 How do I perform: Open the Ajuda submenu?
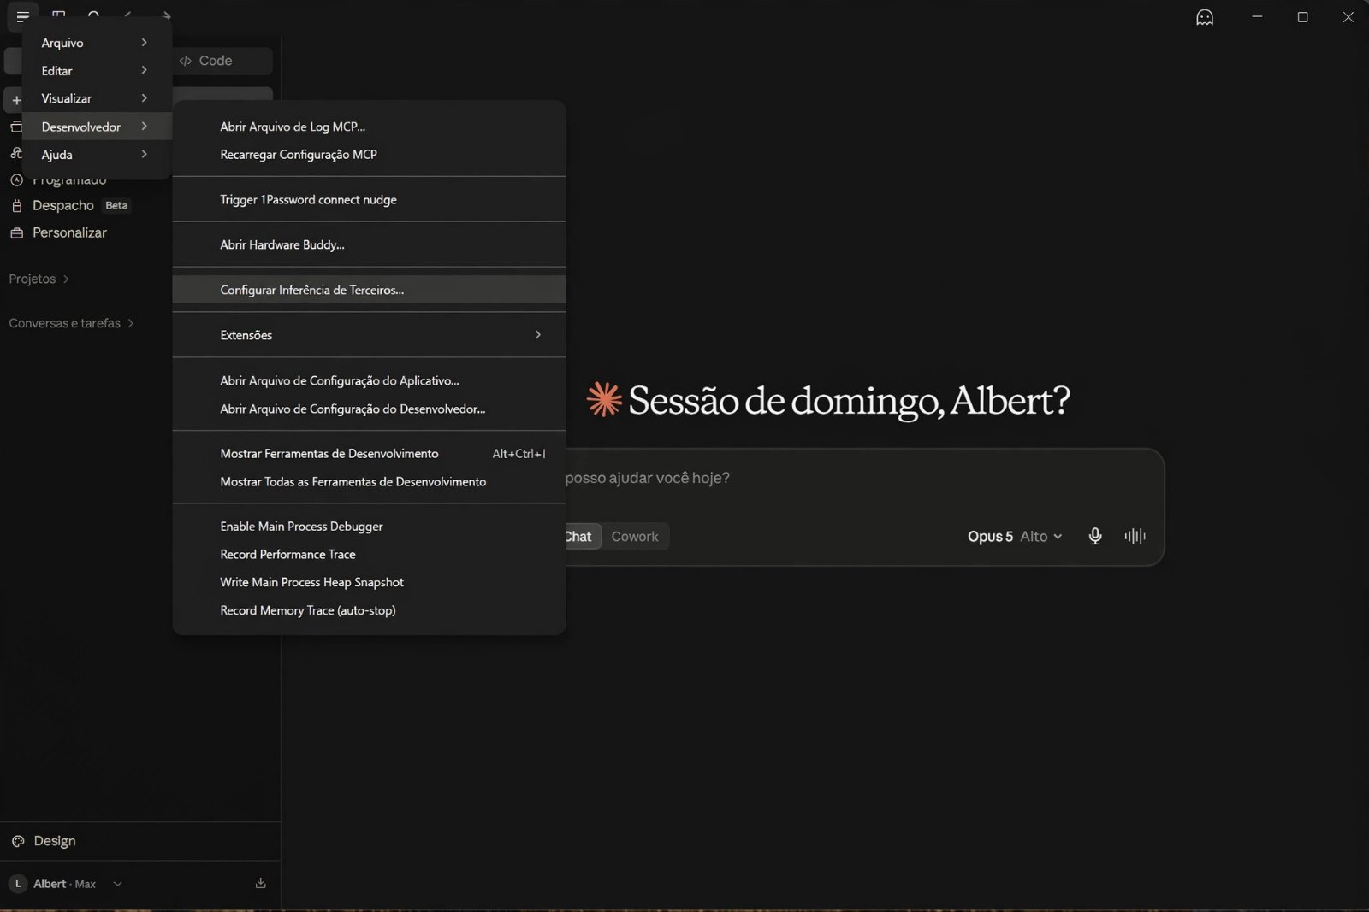[97, 155]
